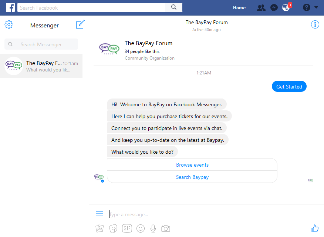Click the small seen-receipt avatar icon

click(x=310, y=180)
